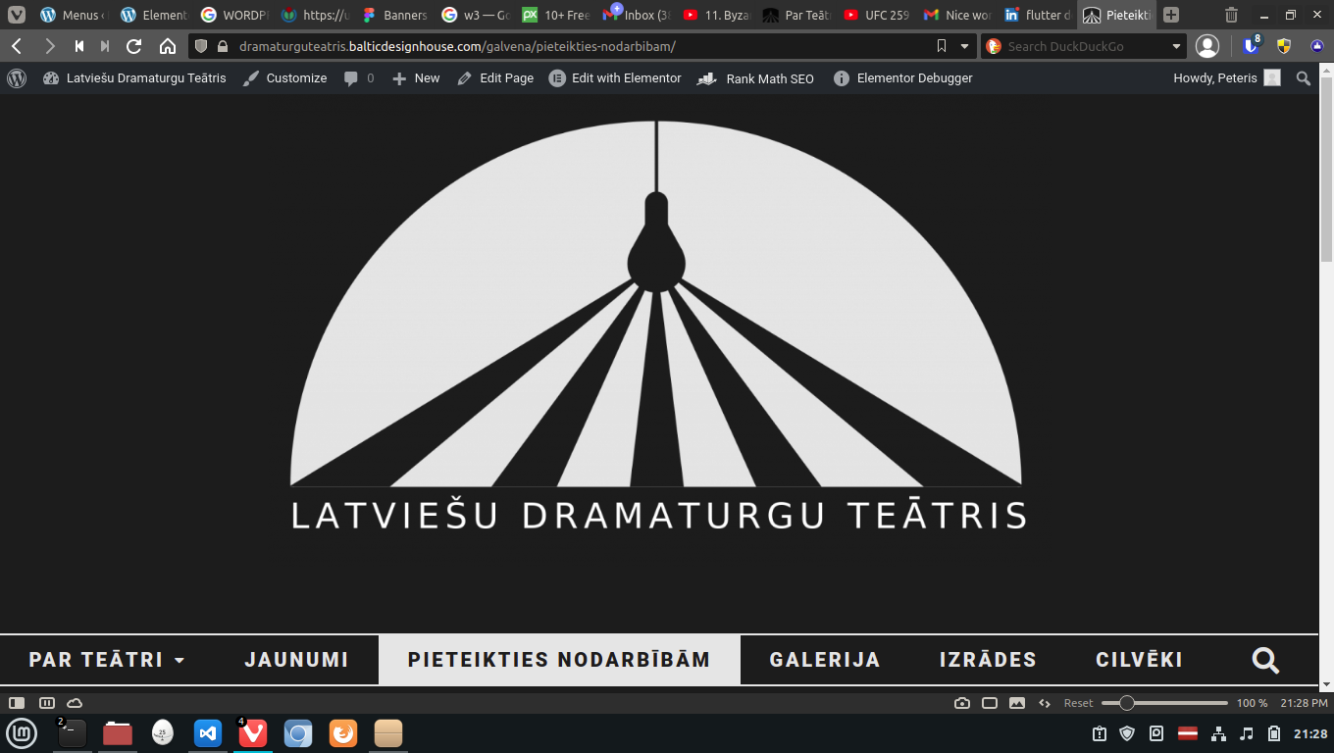
Task: Open Latviešu Dramaturgu Teātris dashboard link
Action: [x=135, y=78]
